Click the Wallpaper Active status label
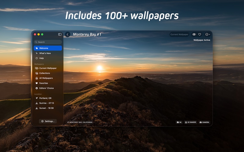The height and width of the screenshot is (152, 244). pyautogui.click(x=202, y=40)
